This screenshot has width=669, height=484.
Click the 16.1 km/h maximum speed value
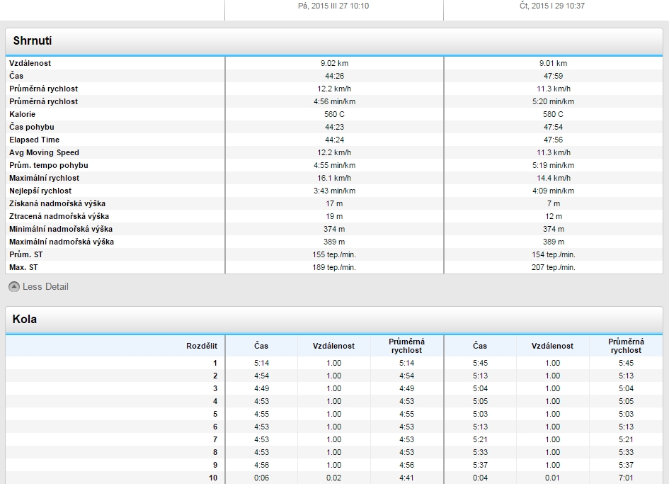(x=334, y=178)
